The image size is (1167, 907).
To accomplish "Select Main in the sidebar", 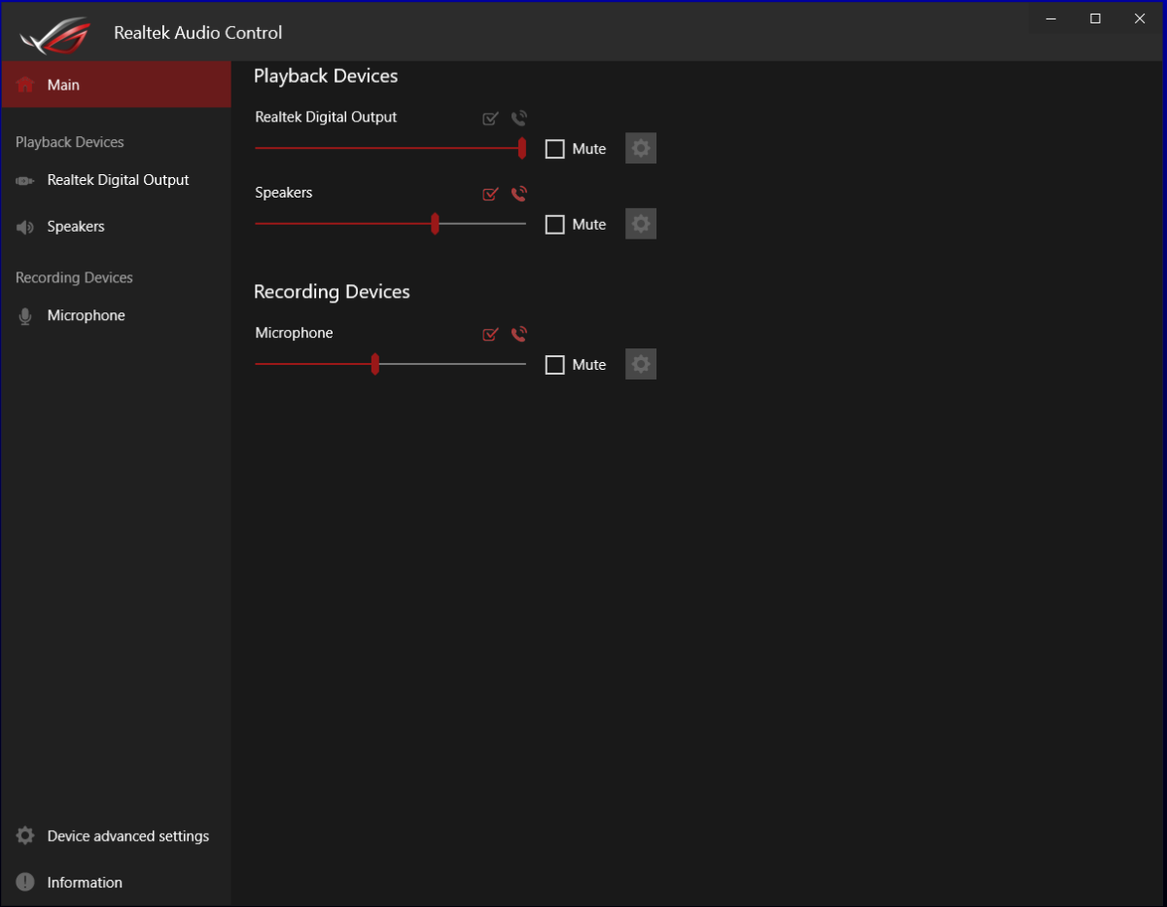I will coord(64,86).
